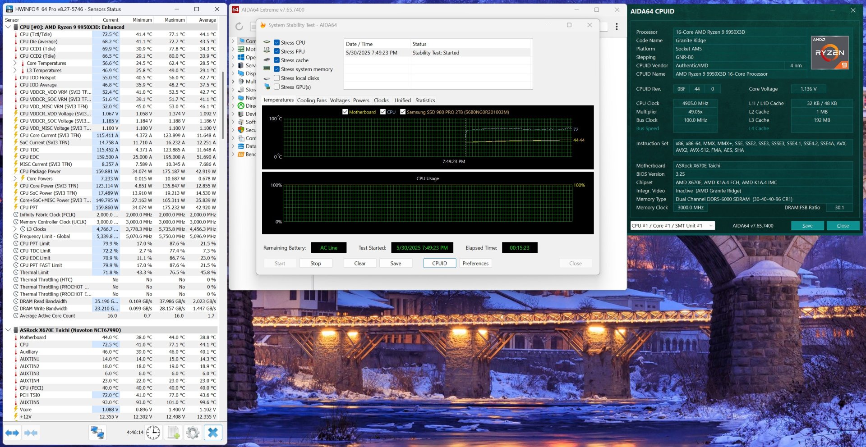Enable the Stress GPU(s) checkbox
Screen dimensions: 866x447
(x=276, y=87)
